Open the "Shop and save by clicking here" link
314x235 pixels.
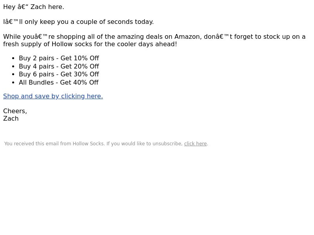53,96
